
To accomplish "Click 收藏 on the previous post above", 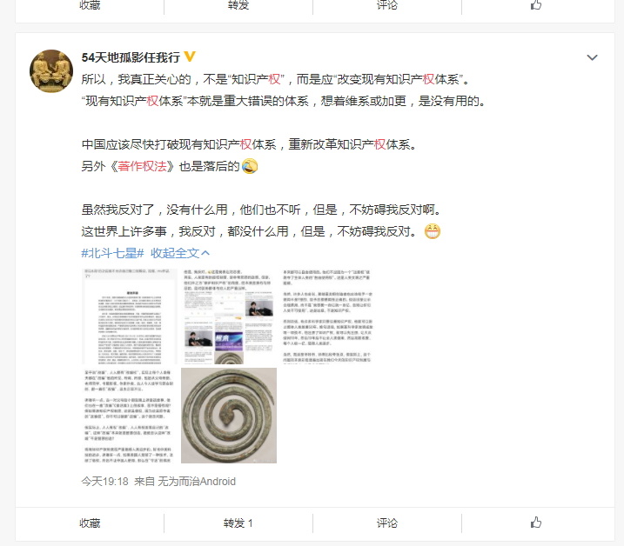I will (90, 5).
